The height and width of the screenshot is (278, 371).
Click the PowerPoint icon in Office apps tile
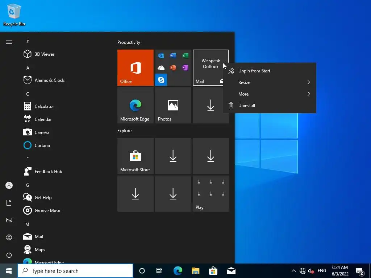point(173,68)
